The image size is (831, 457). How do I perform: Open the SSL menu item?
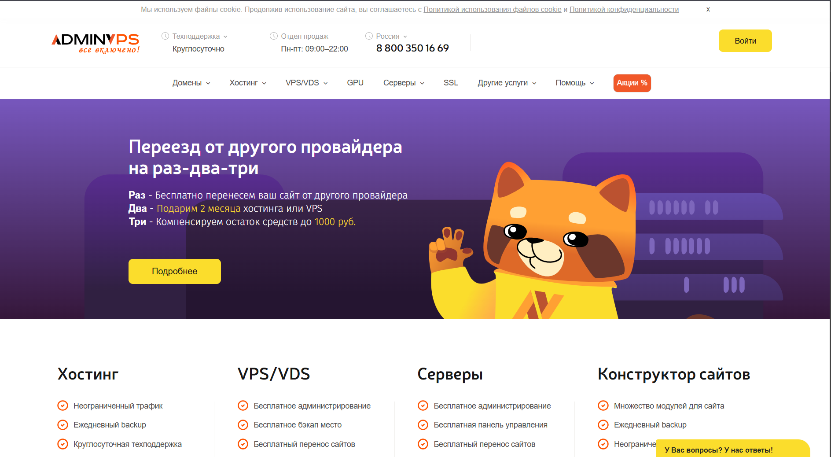(451, 83)
